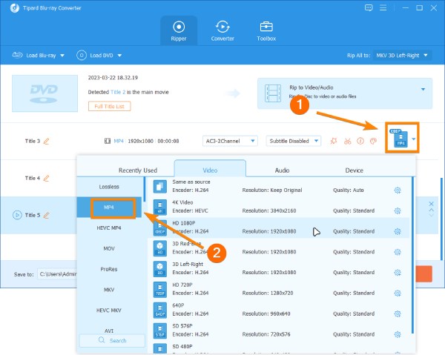Click the format Search field
Screen dimensions: 445x355
tap(112, 340)
